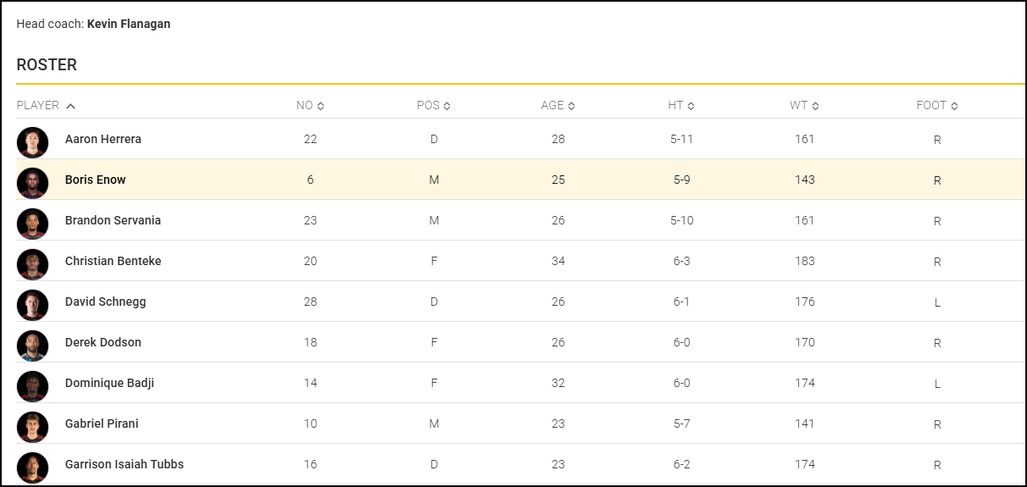Select Garrison Isaiah Tubbs name
Screen dimensions: 1027x487
(x=125, y=464)
